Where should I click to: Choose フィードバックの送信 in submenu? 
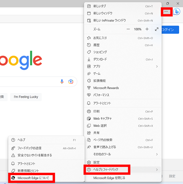click(46, 148)
